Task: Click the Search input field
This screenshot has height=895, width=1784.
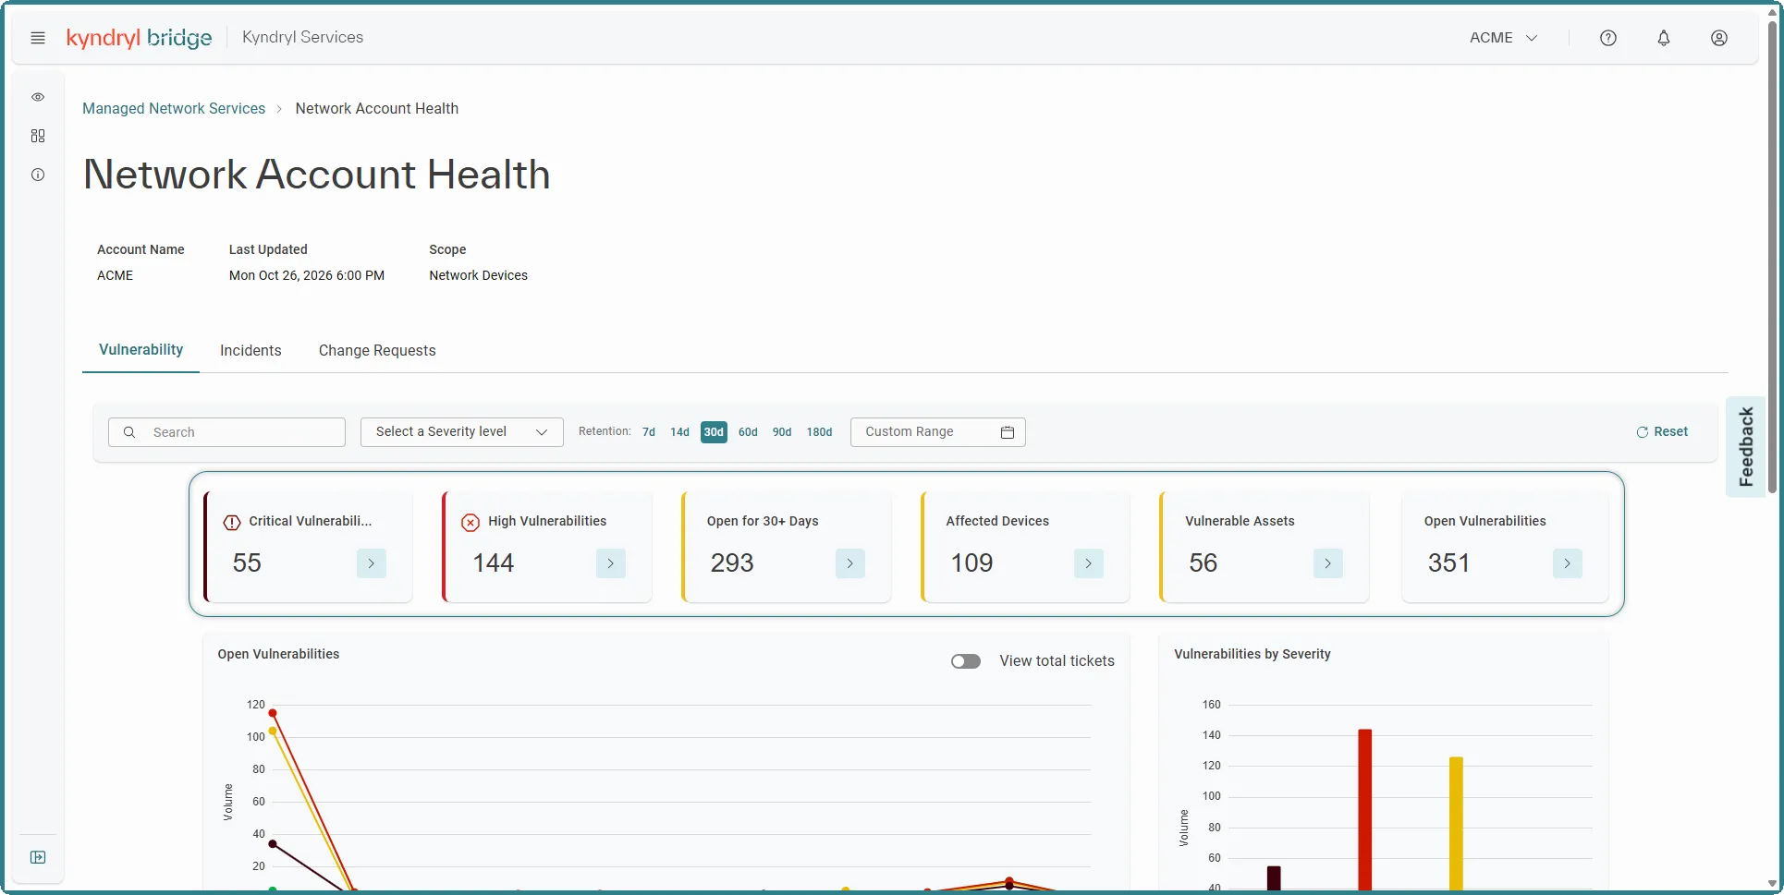Action: point(226,432)
